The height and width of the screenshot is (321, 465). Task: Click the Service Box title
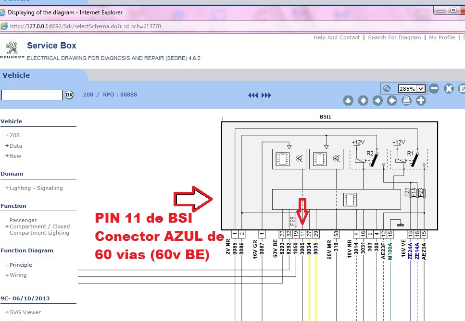(51, 46)
